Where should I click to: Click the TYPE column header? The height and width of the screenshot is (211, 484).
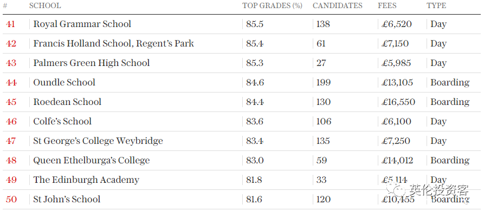coord(436,5)
